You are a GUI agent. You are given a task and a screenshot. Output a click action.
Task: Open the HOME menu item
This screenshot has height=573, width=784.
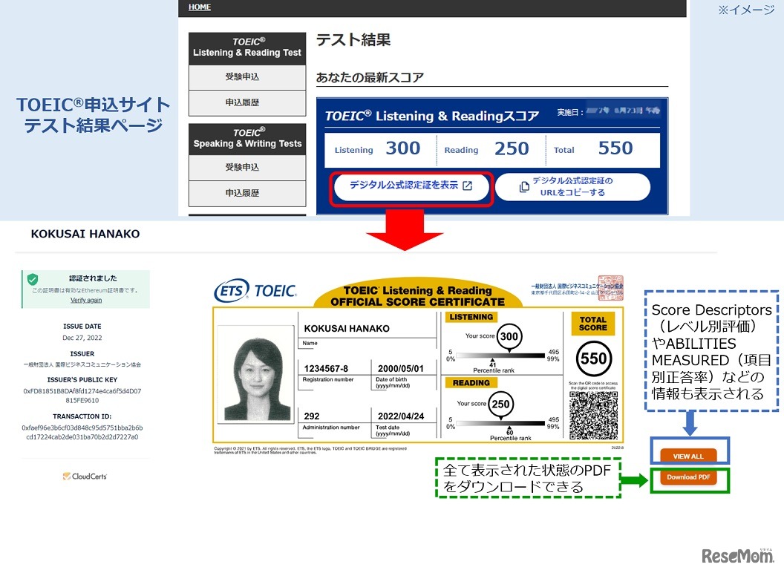(x=199, y=7)
